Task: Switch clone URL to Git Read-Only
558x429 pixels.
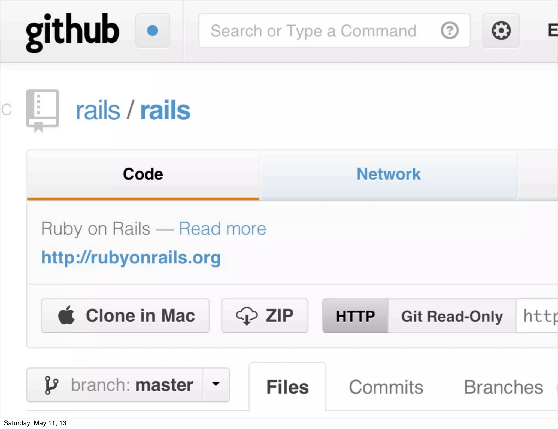Action: tap(452, 316)
